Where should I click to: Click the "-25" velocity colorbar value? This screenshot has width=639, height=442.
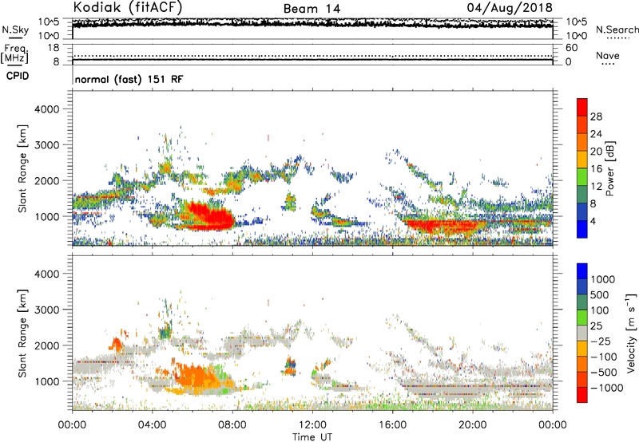pos(601,341)
